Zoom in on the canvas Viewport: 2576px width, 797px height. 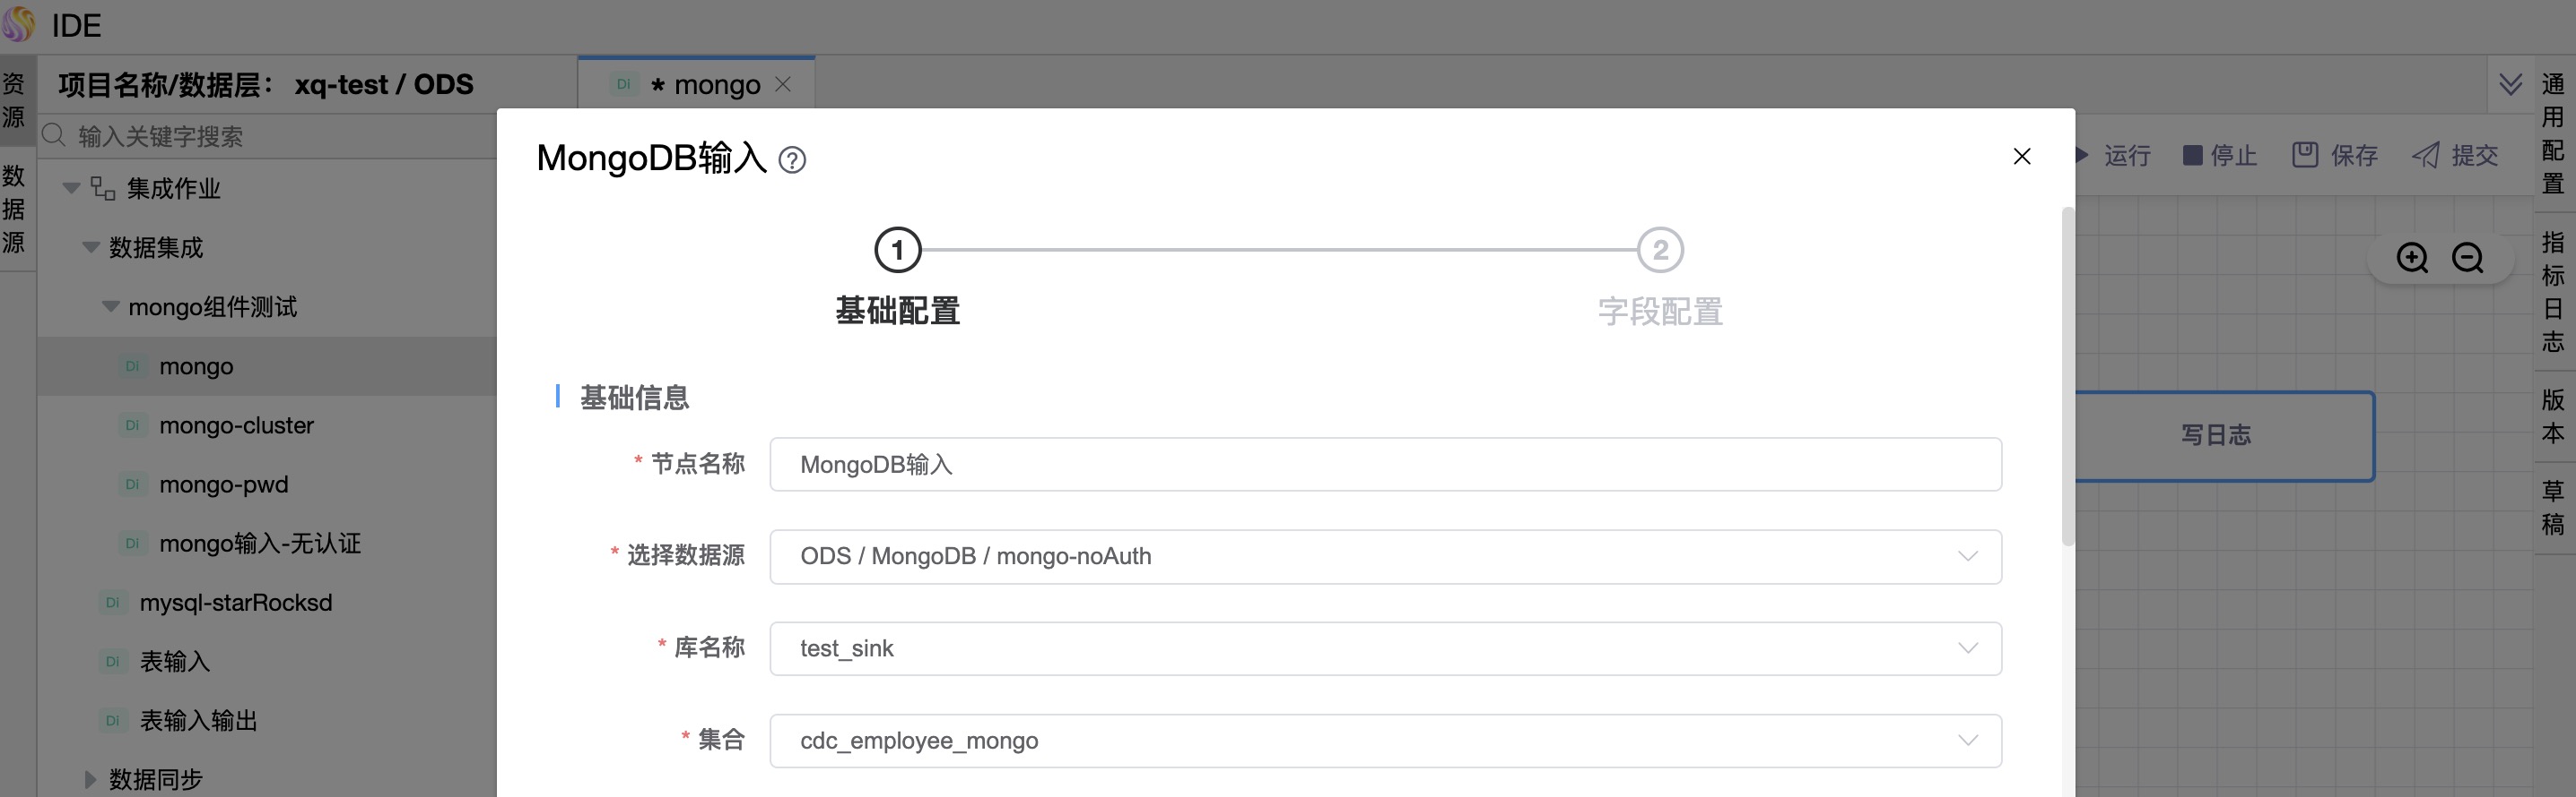click(x=2411, y=258)
